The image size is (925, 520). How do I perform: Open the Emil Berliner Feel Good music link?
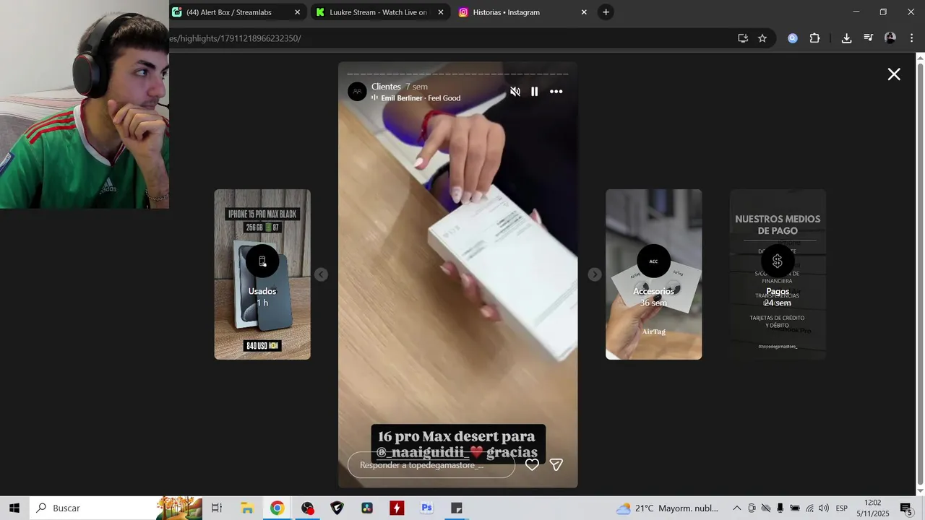[x=421, y=98]
